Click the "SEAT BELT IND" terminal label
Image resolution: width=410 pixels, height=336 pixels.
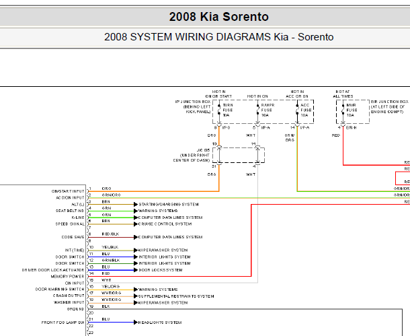(70, 211)
